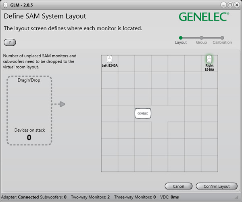242x202 pixels.
Task: Click the Layout step green dot
Action: (x=181, y=38)
